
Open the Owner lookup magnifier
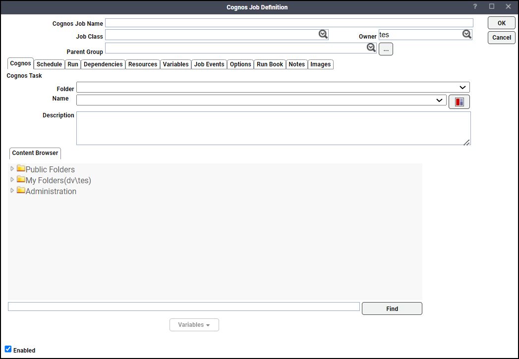coord(466,34)
